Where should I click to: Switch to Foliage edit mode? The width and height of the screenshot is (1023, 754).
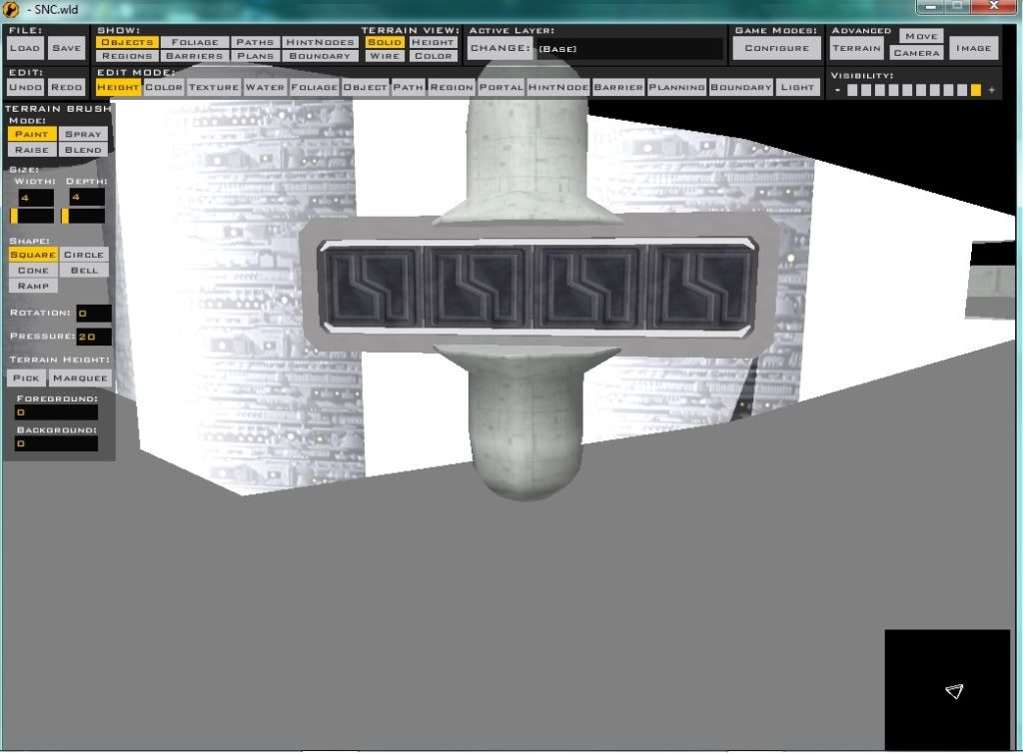315,87
